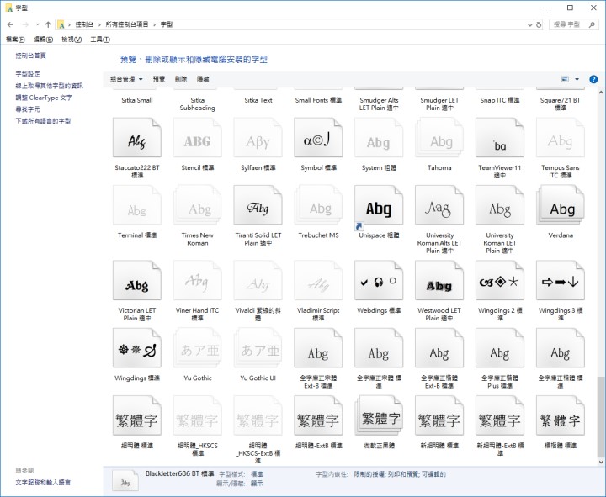Image resolution: width=606 pixels, height=497 pixels.
Task: Open the 工具(T) menu
Action: tap(100, 40)
